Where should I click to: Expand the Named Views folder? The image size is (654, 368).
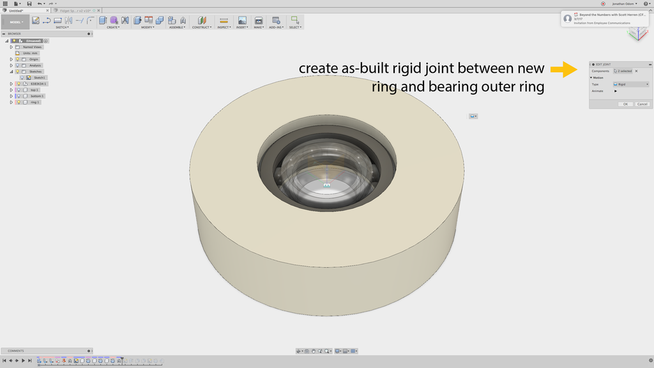[x=11, y=47]
